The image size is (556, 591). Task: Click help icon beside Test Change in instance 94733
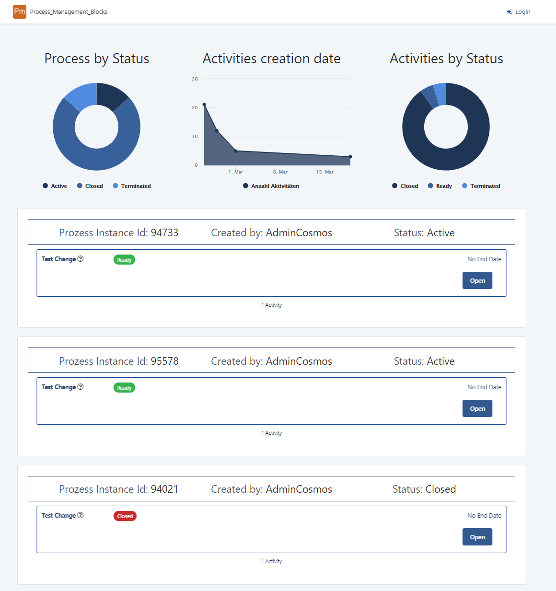(x=81, y=259)
